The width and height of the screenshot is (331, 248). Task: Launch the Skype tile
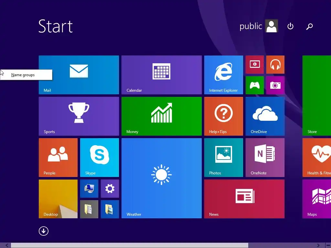pos(100,158)
